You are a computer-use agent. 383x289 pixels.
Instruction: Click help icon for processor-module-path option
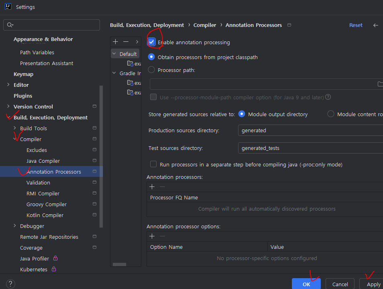click(x=328, y=97)
